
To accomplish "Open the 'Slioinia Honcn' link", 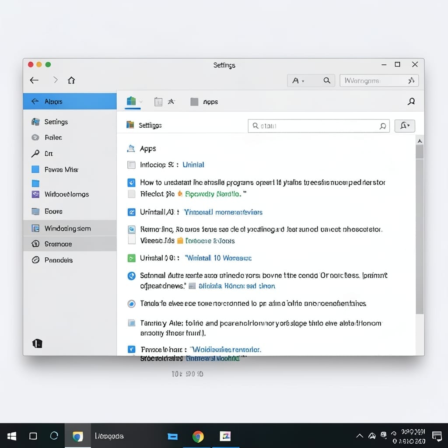I will click(237, 286).
